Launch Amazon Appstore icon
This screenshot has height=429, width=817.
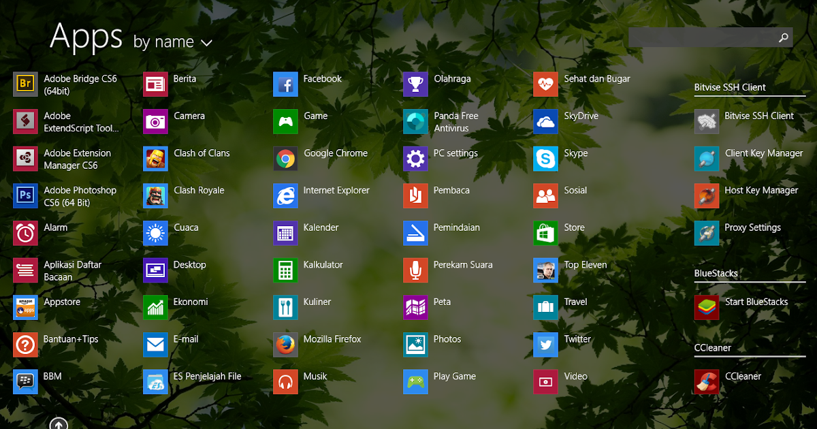coord(25,308)
